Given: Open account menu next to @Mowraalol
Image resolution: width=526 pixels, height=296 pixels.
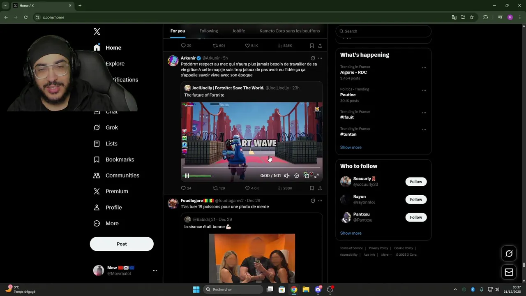Looking at the screenshot, I should (155, 271).
